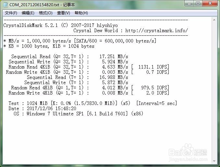Click the http://crystalmark.info/ URL text
This screenshot has width=220, height=167.
coord(156,31)
